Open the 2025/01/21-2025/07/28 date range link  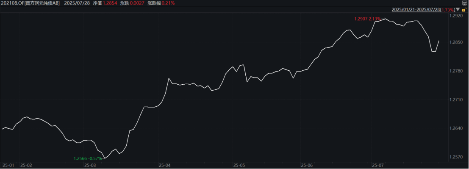pos(415,10)
